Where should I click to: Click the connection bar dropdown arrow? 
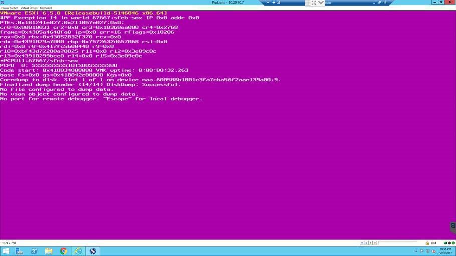tap(268, 2)
